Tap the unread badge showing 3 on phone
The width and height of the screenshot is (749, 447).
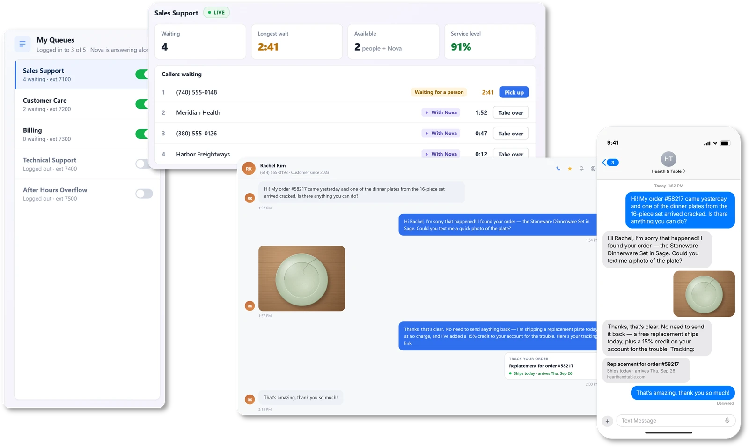click(x=613, y=163)
